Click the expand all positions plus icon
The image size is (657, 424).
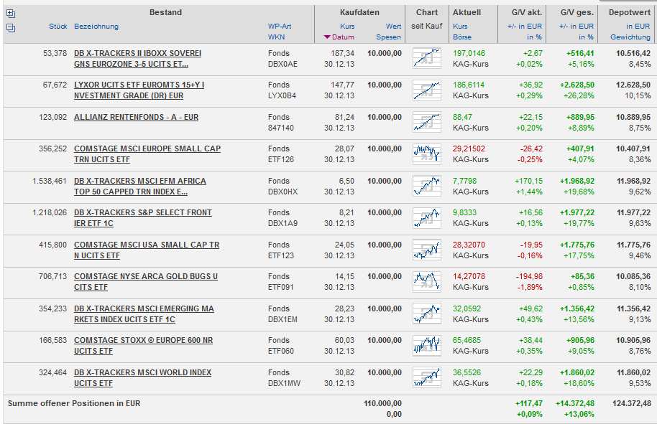[10, 13]
